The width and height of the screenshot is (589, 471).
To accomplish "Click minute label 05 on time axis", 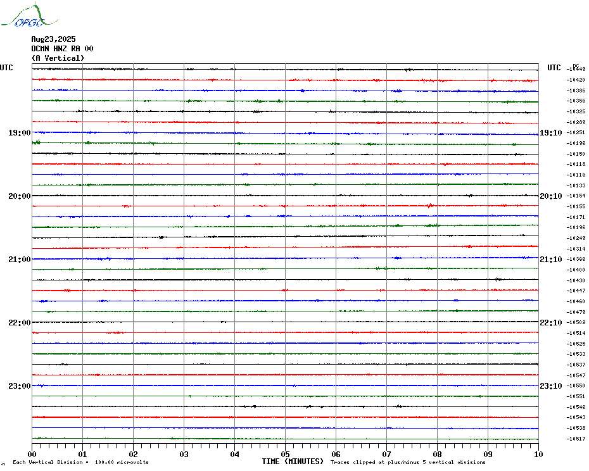I will point(286,454).
